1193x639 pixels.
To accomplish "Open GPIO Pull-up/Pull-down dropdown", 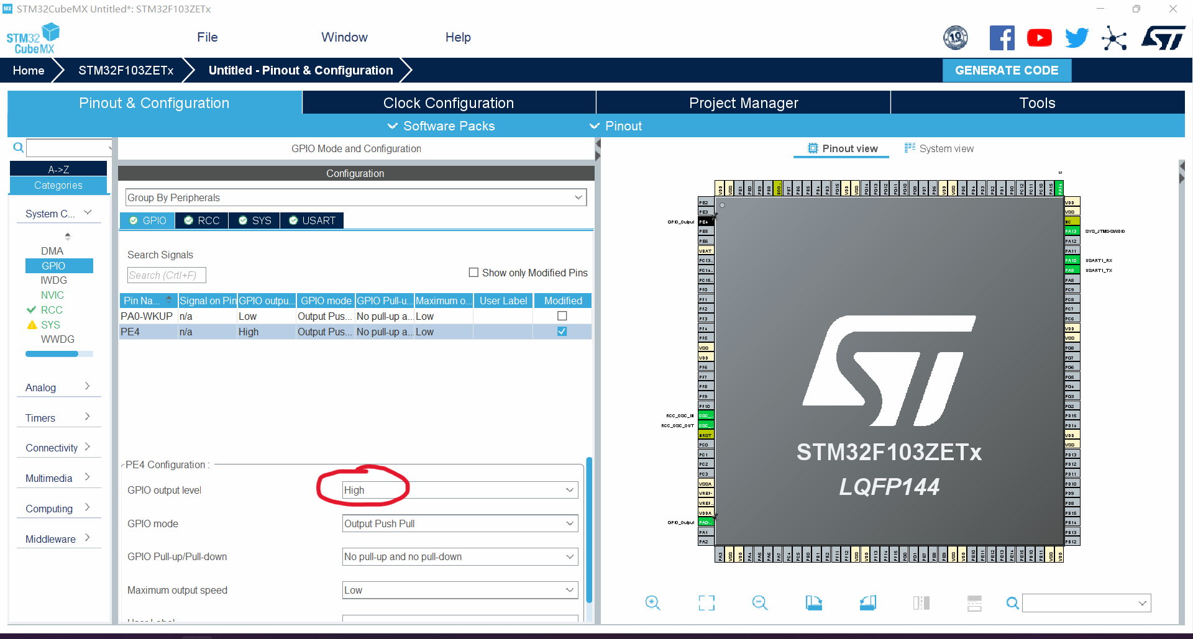I will pos(460,556).
